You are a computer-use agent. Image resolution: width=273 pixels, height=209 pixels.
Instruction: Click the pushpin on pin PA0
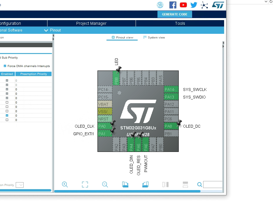pyautogui.click(x=113, y=123)
